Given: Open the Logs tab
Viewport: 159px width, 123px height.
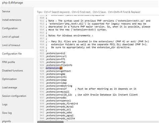Looking at the screenshot, I should point(5,105).
